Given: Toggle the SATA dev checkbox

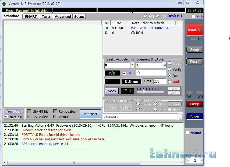Looking at the screenshot, I should pyautogui.click(x=29, y=116).
